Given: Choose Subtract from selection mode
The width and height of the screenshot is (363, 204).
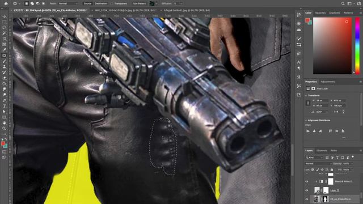Looking at the screenshot, I should 37,3.
